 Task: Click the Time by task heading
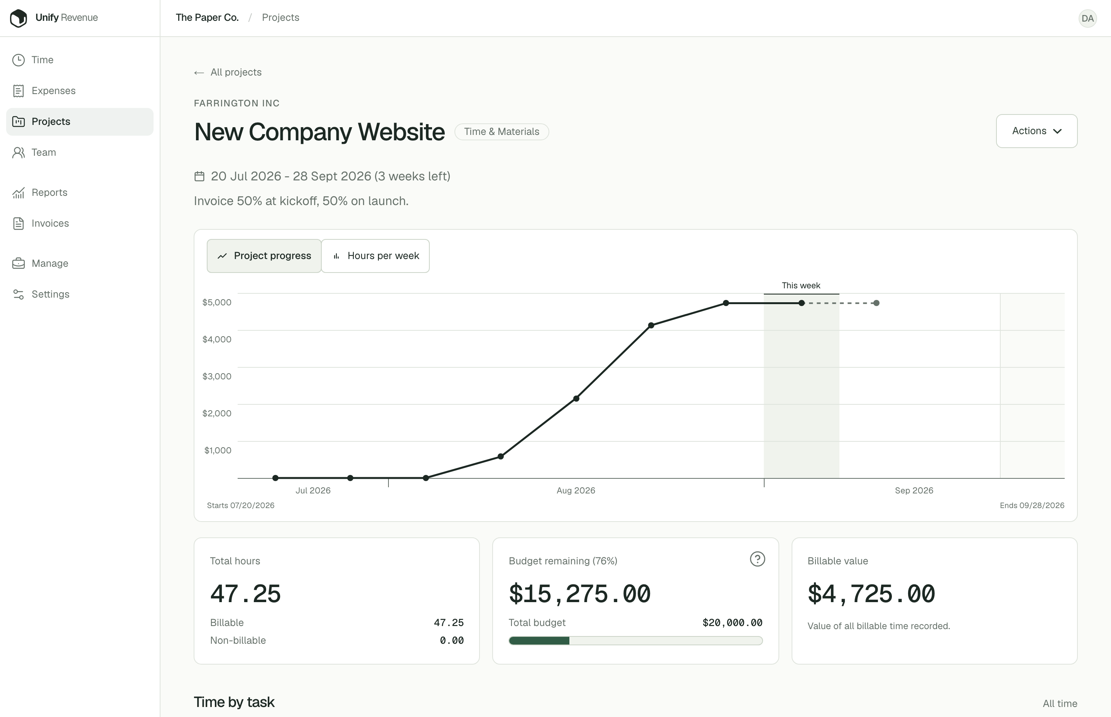[x=234, y=702]
